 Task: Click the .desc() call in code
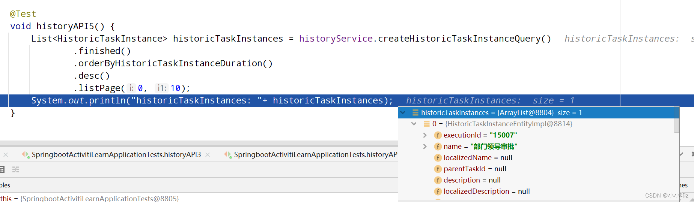(92, 76)
